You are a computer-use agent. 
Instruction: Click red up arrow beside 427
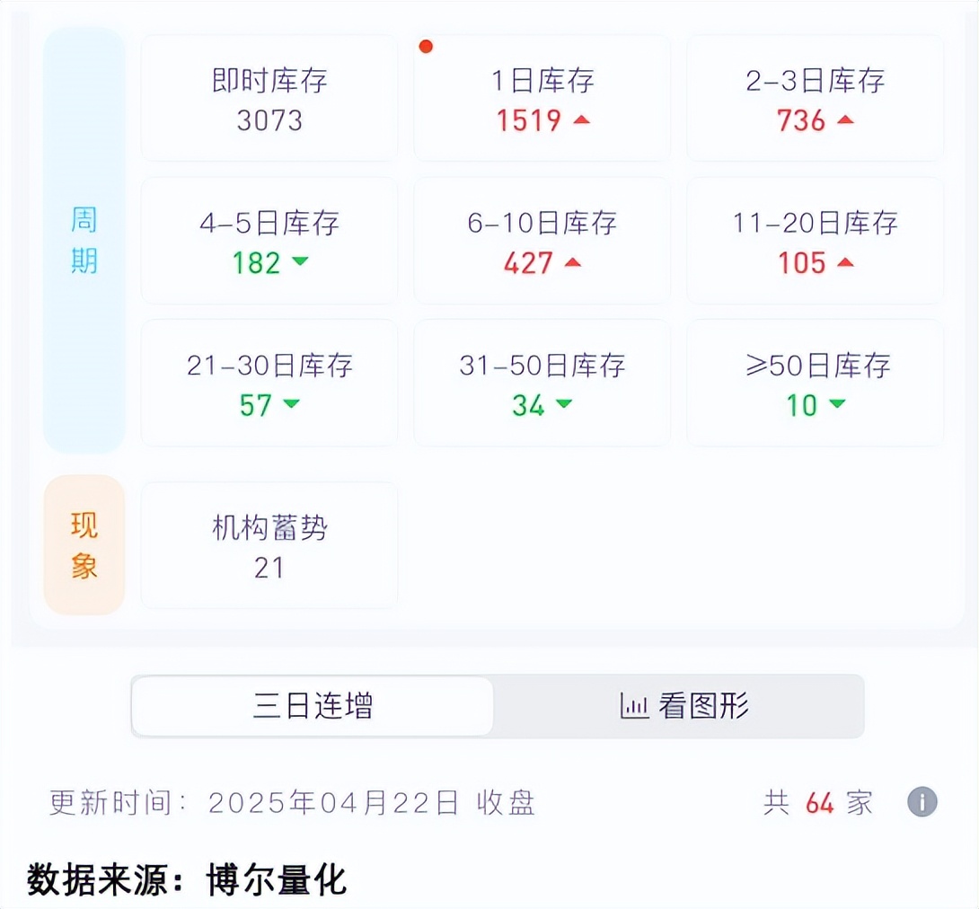tap(572, 262)
